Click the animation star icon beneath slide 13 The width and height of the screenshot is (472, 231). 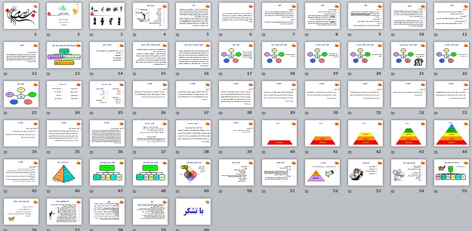click(48, 74)
